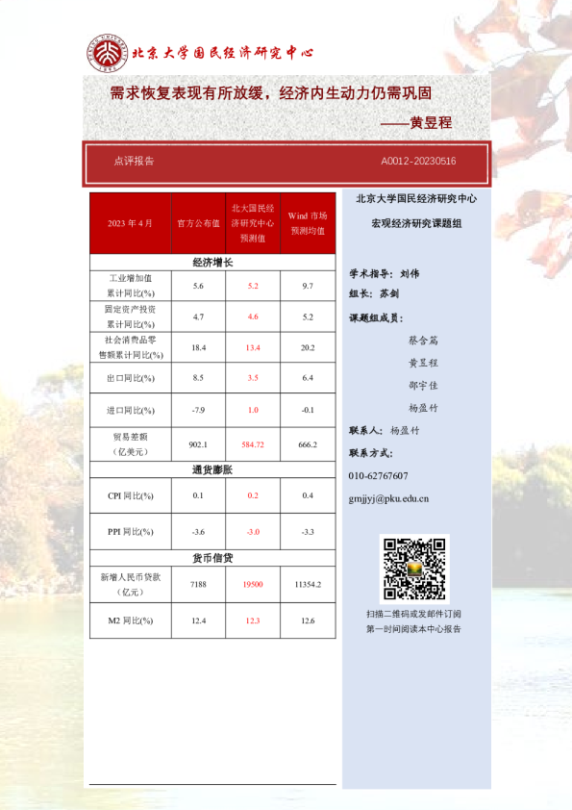Click the red forecast value 584.72

point(253,444)
